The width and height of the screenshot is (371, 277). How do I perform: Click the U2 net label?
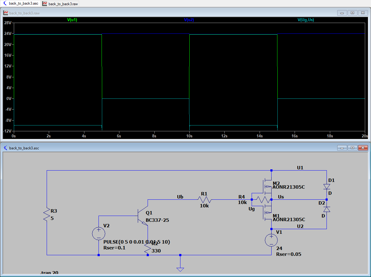coord(300,226)
